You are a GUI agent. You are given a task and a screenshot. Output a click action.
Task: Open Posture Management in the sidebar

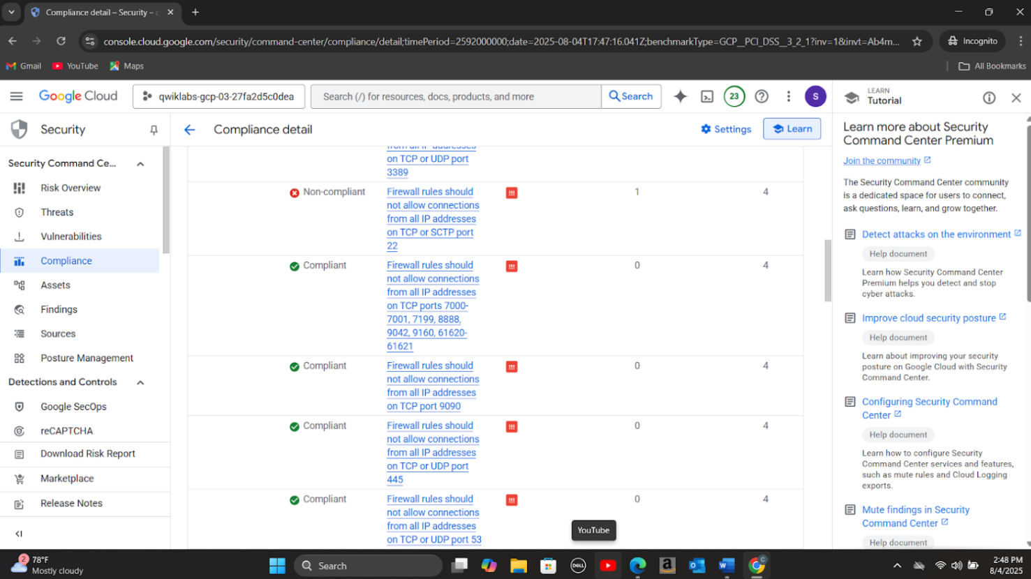[x=87, y=358]
